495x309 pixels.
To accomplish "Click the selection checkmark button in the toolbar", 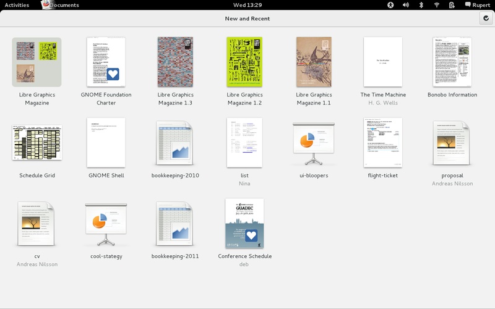I will 485,19.
